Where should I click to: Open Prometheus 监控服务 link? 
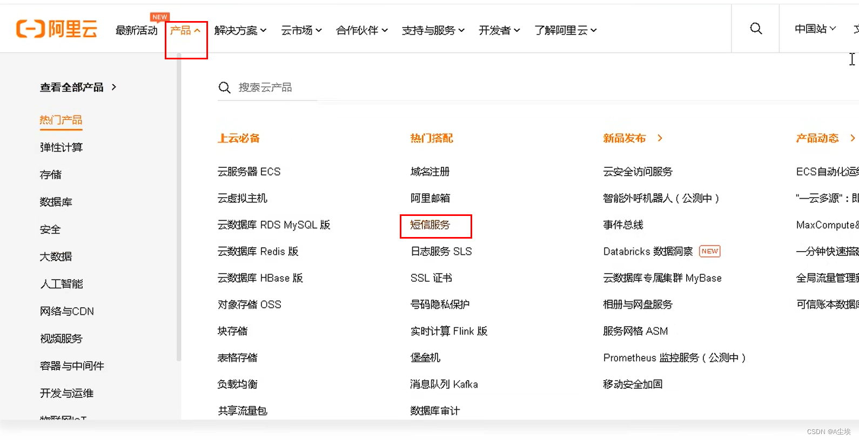[674, 357]
